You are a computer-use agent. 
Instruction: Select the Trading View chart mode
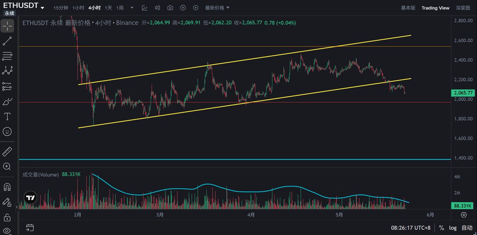[x=435, y=8]
